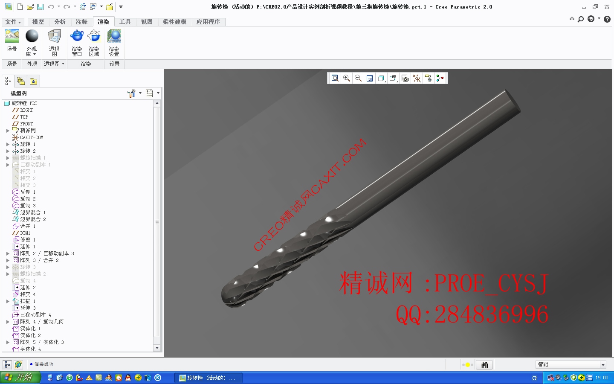Open the Help question mark icon
Viewport: 614px width, 384px height.
coord(607,19)
